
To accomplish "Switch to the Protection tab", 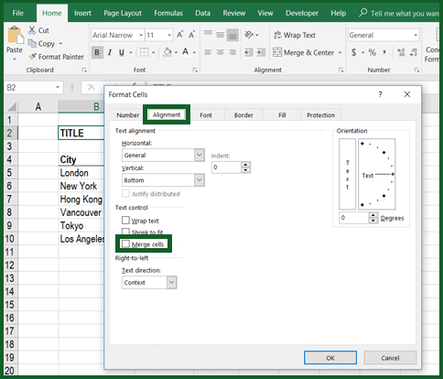I will 320,115.
